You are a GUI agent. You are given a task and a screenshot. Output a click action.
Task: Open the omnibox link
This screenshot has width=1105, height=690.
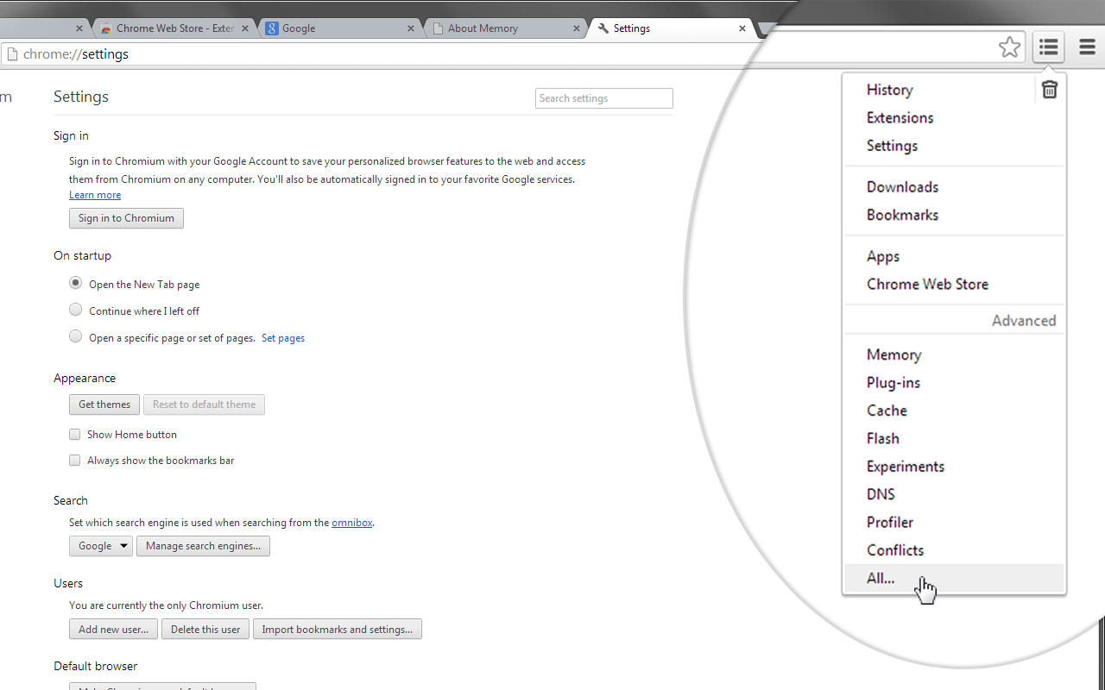(352, 522)
